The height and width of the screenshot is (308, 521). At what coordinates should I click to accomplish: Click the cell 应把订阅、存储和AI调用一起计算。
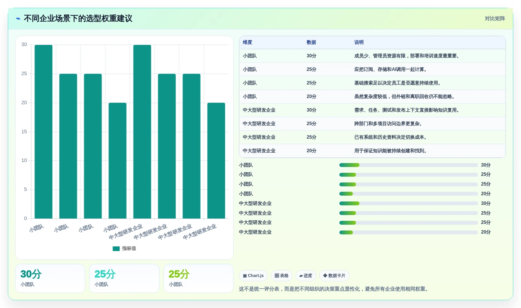(x=390, y=69)
